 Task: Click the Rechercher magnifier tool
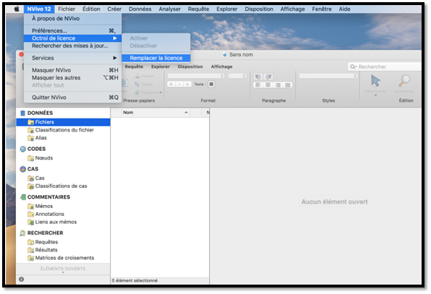(404, 81)
